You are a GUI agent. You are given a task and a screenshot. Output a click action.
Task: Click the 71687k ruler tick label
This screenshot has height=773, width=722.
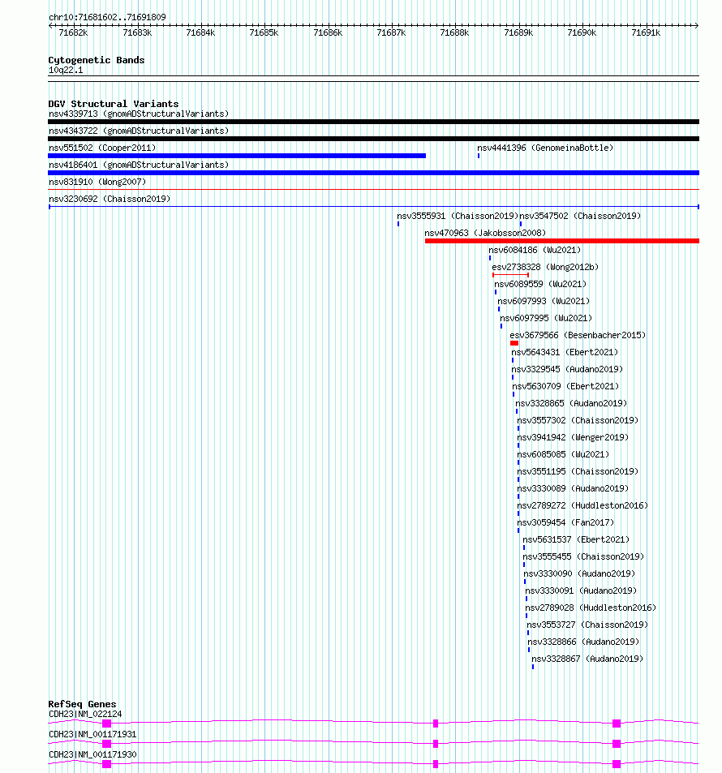click(x=391, y=33)
